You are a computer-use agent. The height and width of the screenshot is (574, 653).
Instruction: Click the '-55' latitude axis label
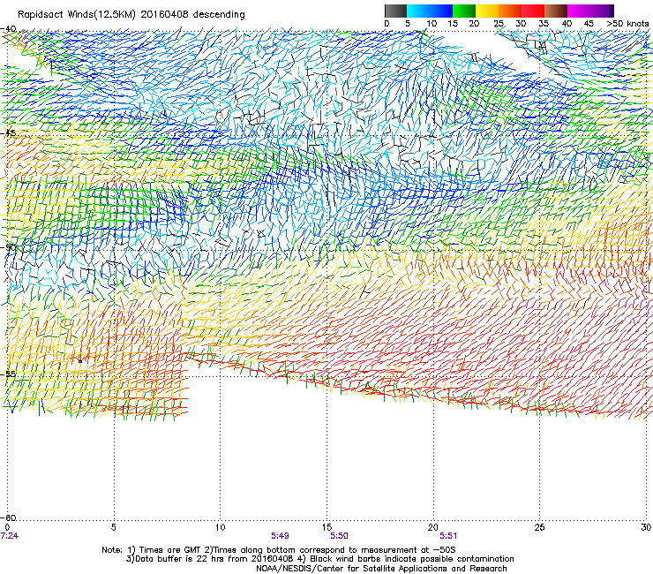coord(8,374)
